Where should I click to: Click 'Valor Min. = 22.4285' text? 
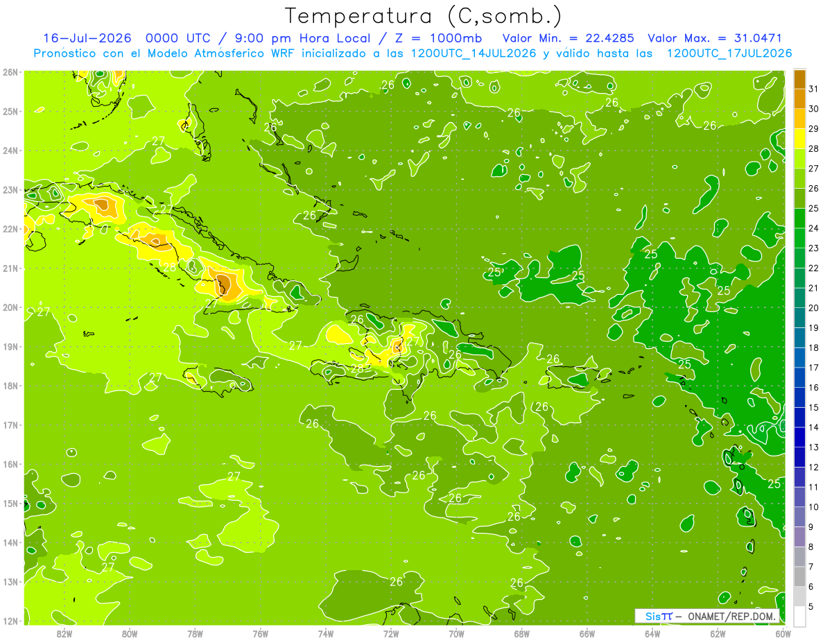point(568,38)
